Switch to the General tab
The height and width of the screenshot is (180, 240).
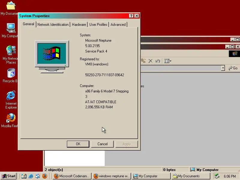point(28,24)
